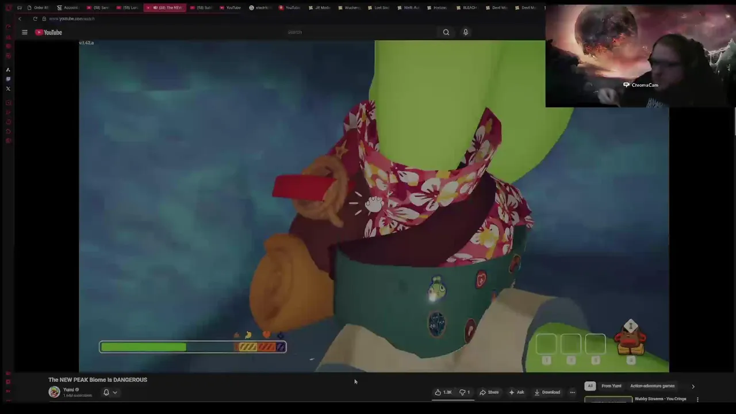736x414 pixels.
Task: Open more actions ellipsis beside Download
Action: coord(572,392)
